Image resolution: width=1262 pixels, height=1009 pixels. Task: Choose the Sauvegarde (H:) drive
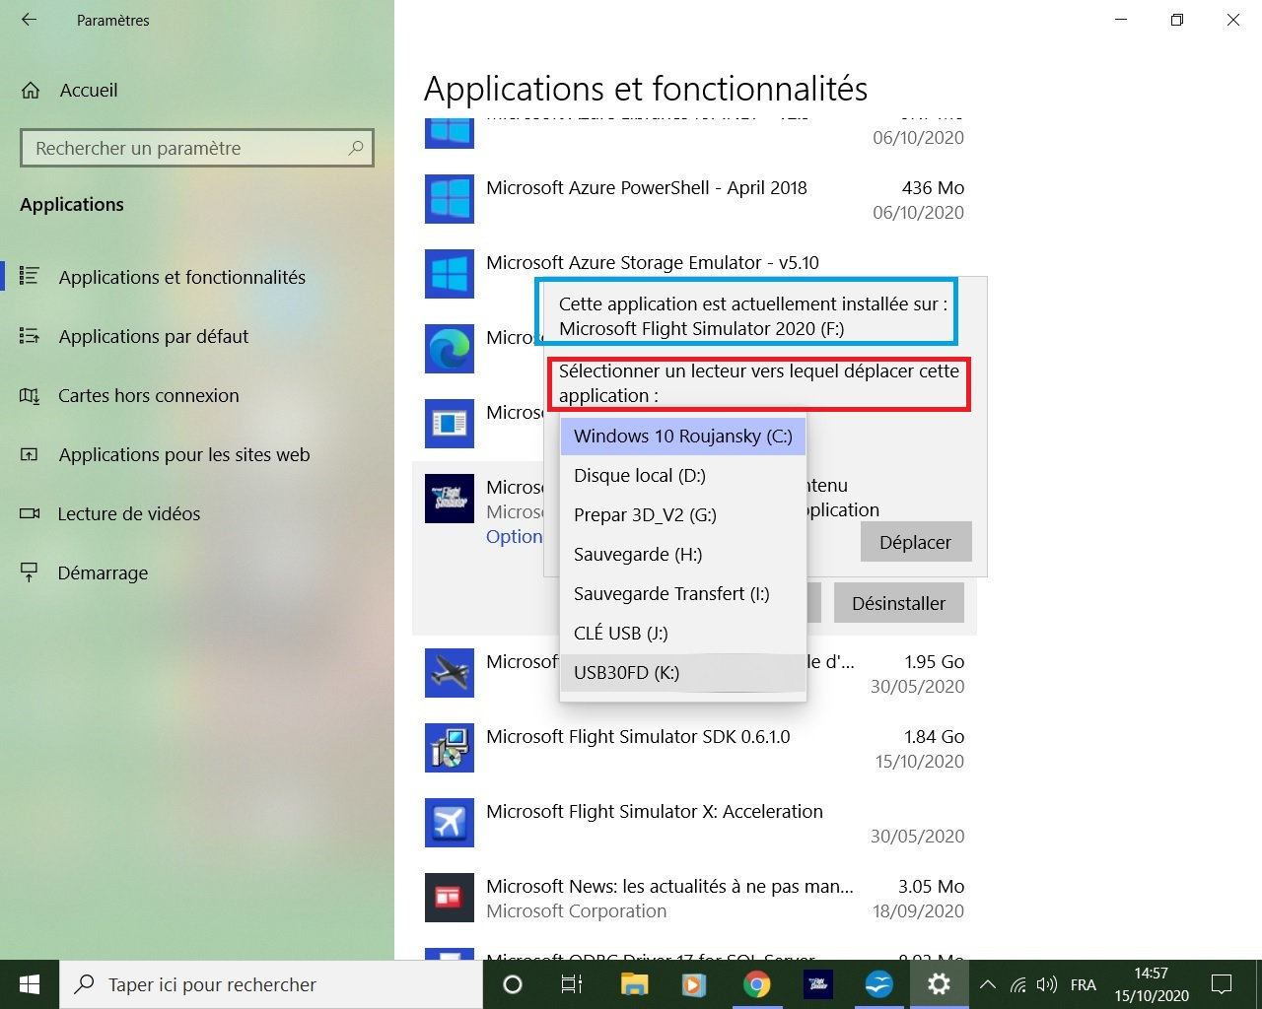click(683, 554)
